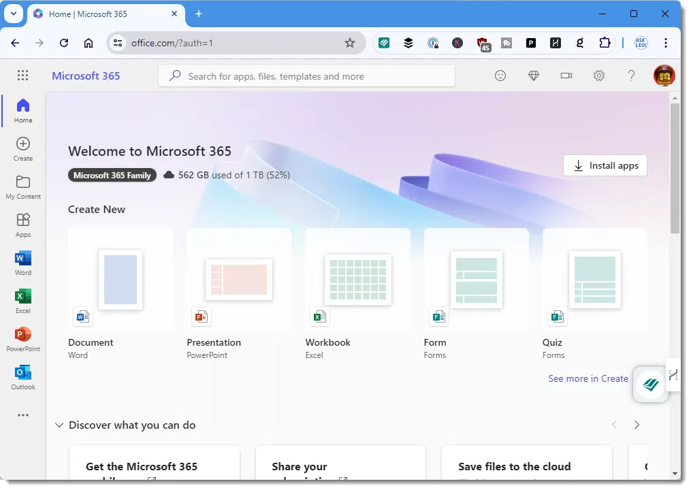Open the green checkmark extension in toolbar
Image resolution: width=691 pixels, height=490 pixels.
384,43
